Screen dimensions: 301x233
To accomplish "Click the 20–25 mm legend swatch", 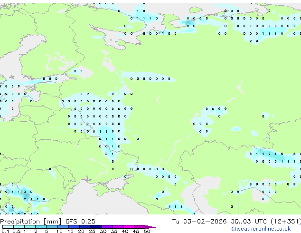I will 85,227.
